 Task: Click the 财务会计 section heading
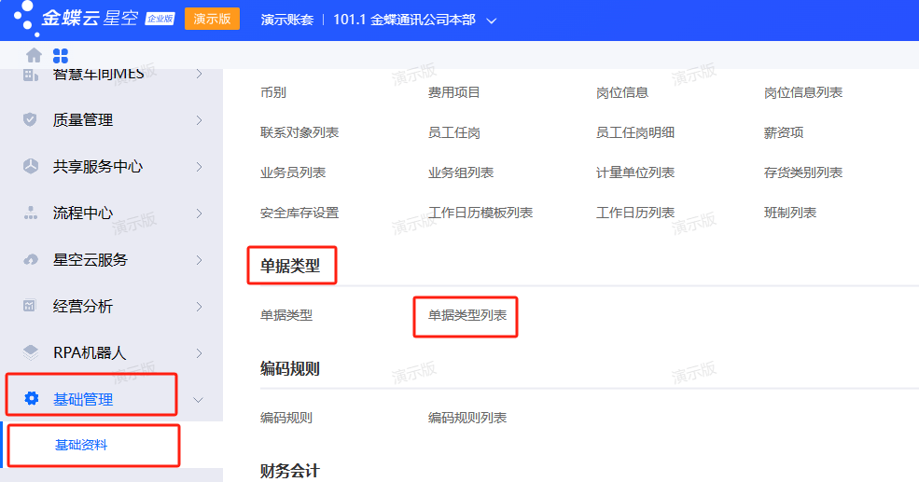point(290,471)
